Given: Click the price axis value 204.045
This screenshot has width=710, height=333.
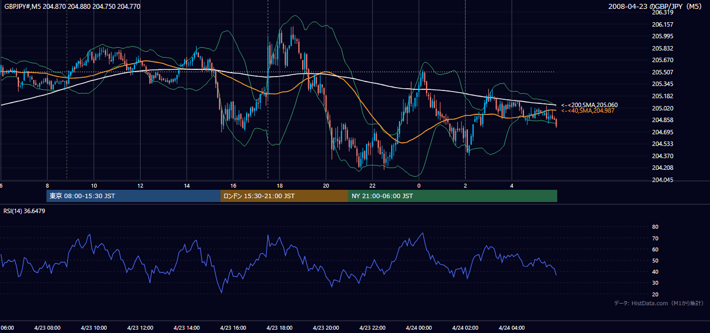Looking at the screenshot, I should point(662,180).
